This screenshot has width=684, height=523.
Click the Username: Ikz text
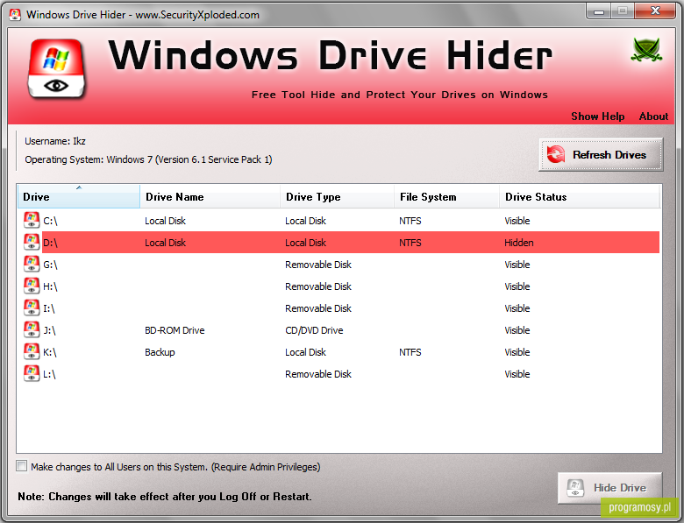coord(55,141)
